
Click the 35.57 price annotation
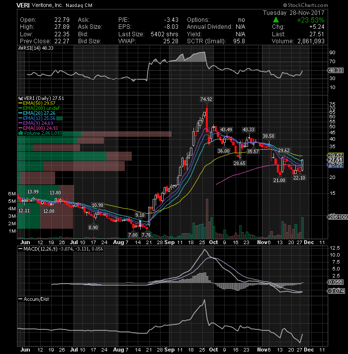pyautogui.click(x=253, y=152)
